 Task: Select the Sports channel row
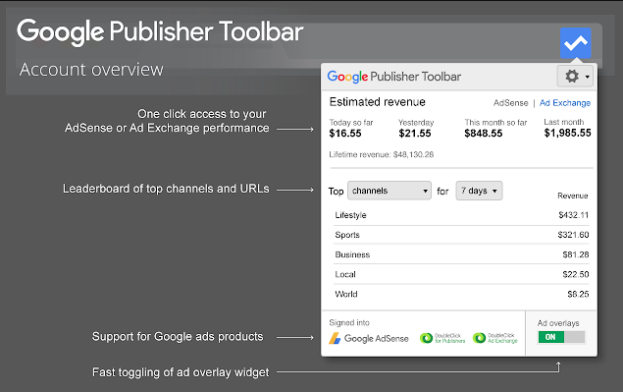461,235
